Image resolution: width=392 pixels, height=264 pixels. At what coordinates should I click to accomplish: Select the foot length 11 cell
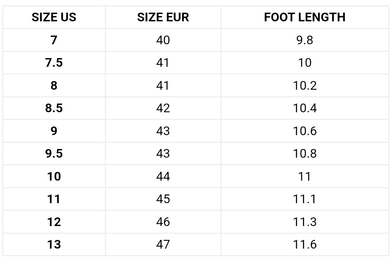tap(304, 176)
